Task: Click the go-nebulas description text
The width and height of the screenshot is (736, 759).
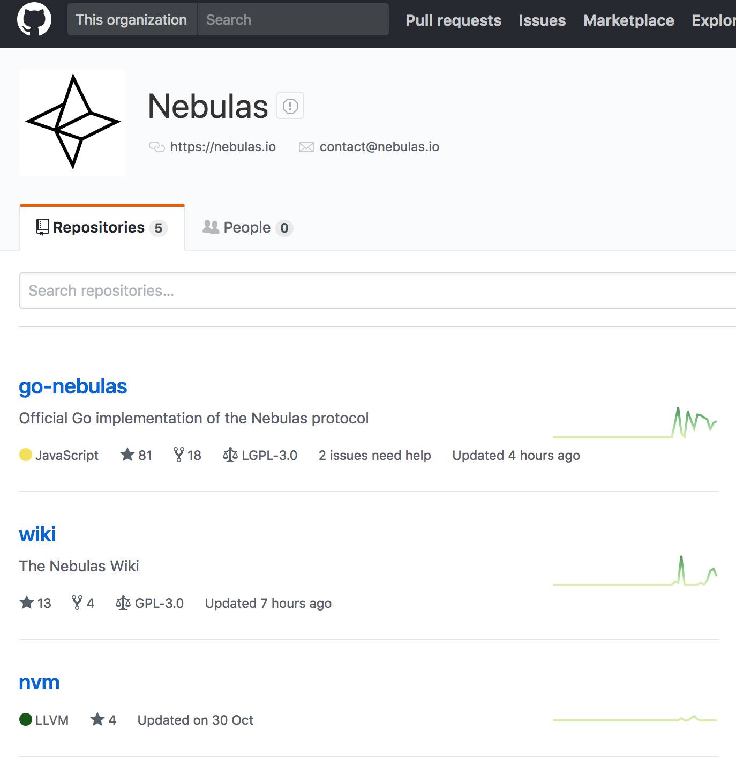Action: click(194, 418)
